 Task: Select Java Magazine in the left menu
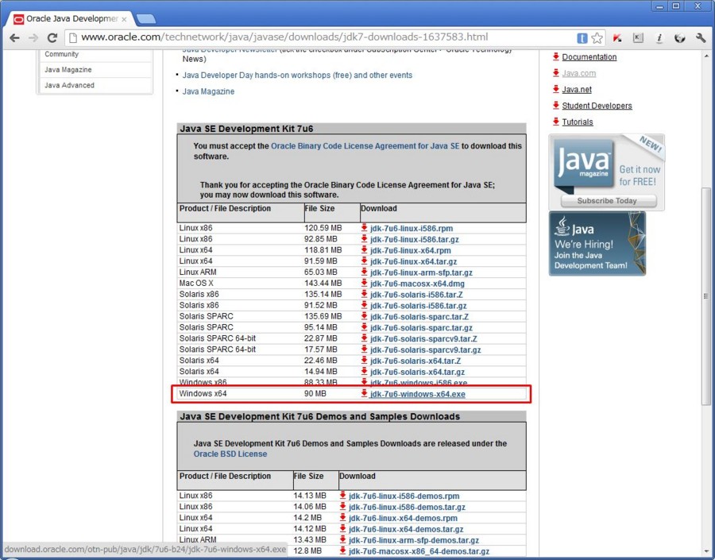[x=68, y=70]
